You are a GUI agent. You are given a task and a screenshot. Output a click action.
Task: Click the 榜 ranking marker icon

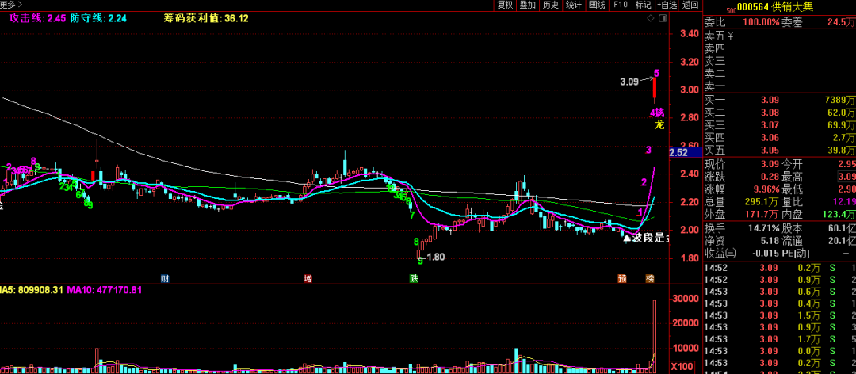650,278
